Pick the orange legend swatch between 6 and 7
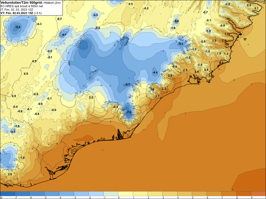 point(214,194)
